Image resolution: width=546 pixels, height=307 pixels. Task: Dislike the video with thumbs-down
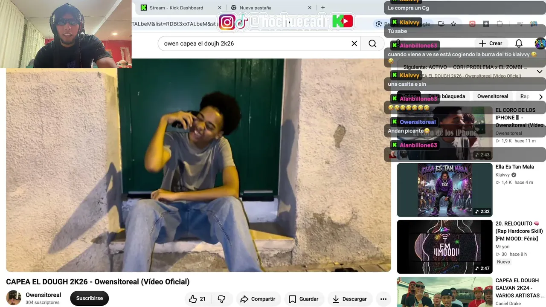pyautogui.click(x=221, y=299)
